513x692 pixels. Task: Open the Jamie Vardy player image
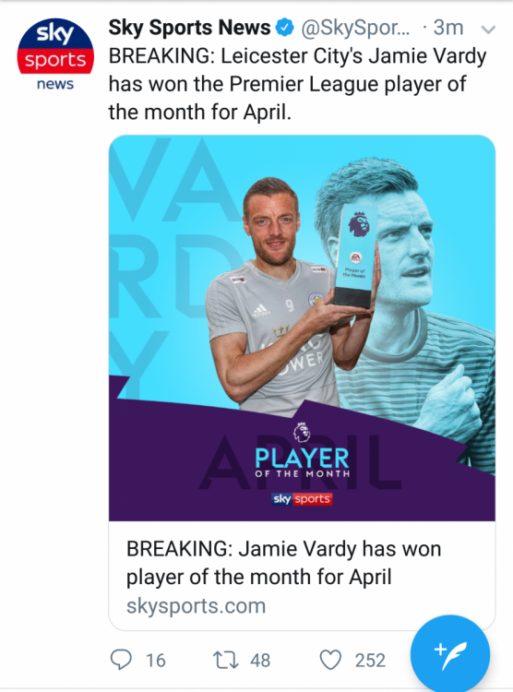(x=302, y=328)
